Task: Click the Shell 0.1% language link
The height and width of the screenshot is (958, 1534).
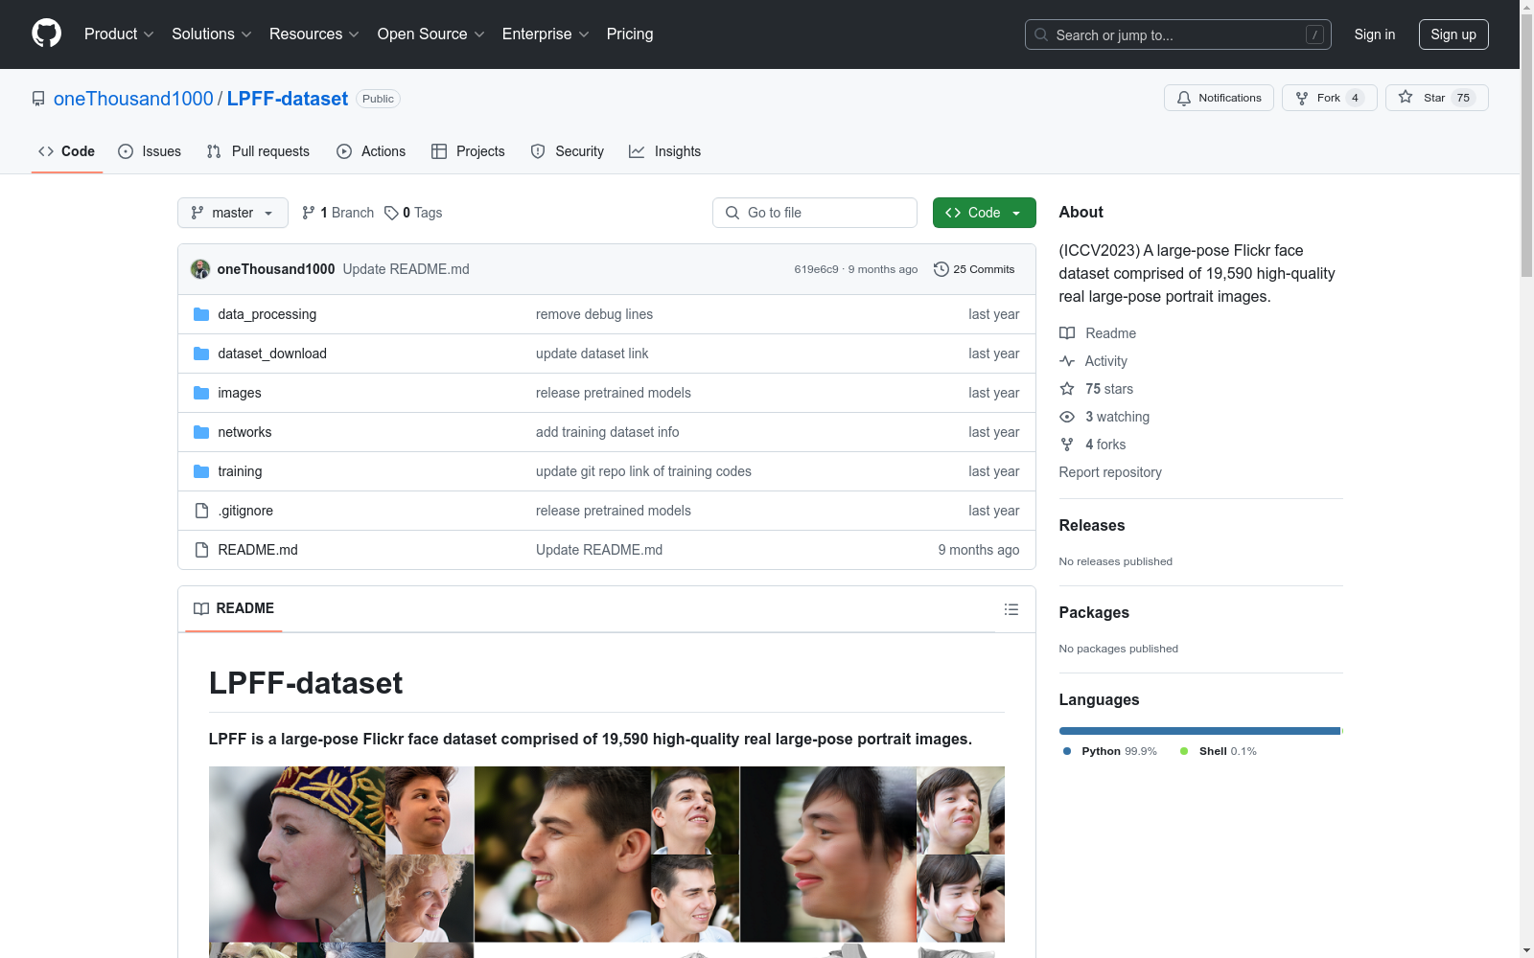Action: [x=1219, y=751]
